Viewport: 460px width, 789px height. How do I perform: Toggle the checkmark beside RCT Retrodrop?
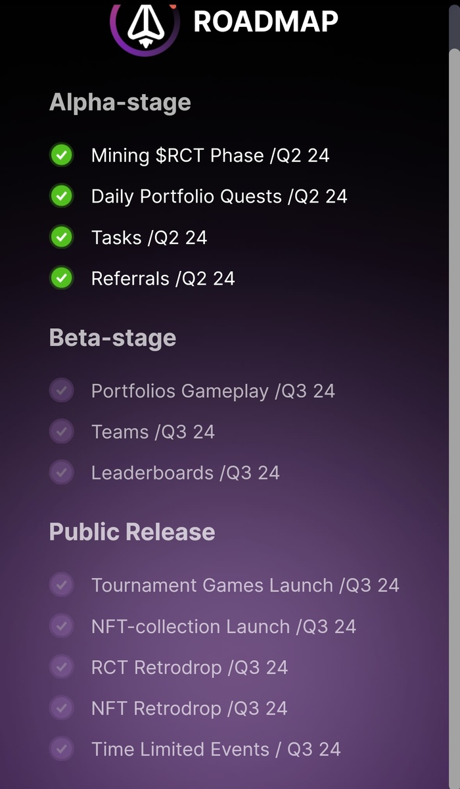61,667
